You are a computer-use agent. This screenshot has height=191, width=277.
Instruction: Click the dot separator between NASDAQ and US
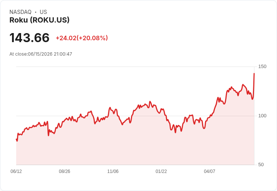pyautogui.click(x=36, y=12)
